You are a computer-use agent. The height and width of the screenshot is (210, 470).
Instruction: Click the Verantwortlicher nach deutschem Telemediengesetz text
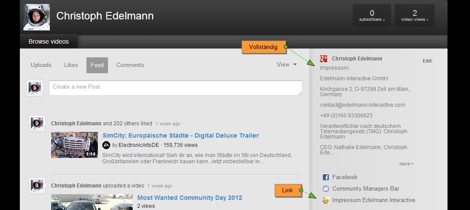tap(363, 131)
